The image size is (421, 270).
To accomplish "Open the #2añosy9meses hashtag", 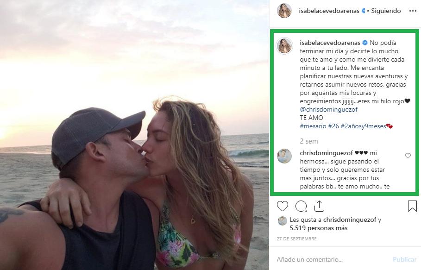I will click(x=363, y=126).
